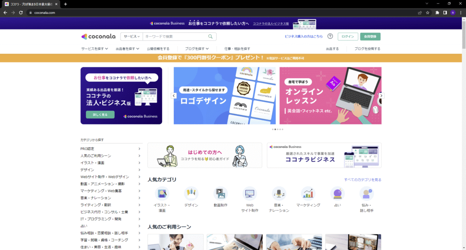Open ココナラの法人・ビジネス版 top link
This screenshot has width=466, height=250.
pyautogui.click(x=271, y=24)
